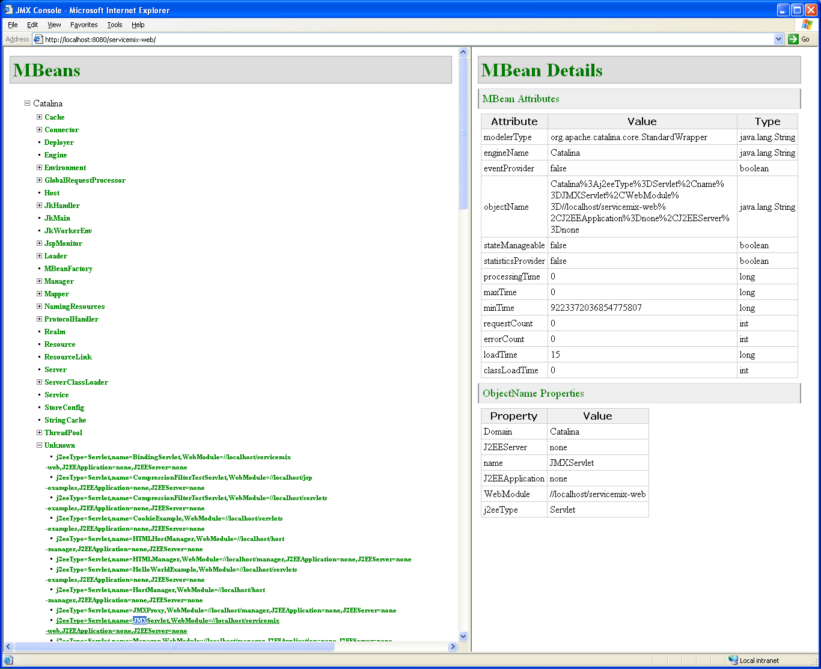Image resolution: width=821 pixels, height=669 pixels.
Task: Collapse the Catalina tree node
Action: pyautogui.click(x=27, y=103)
